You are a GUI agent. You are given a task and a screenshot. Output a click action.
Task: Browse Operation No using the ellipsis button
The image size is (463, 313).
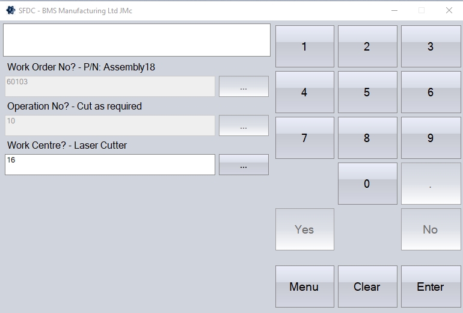tap(244, 126)
